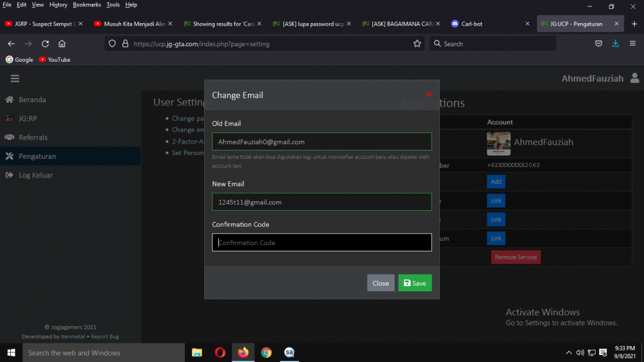Open the AhmedFauziah user profile icon
This screenshot has width=644, height=362.
[634, 78]
